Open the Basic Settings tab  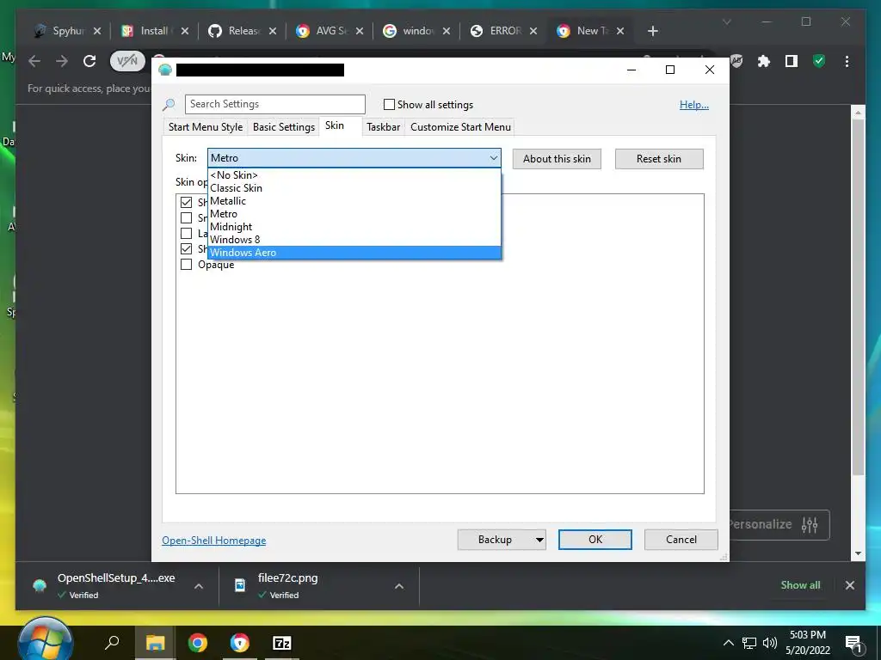tap(284, 127)
